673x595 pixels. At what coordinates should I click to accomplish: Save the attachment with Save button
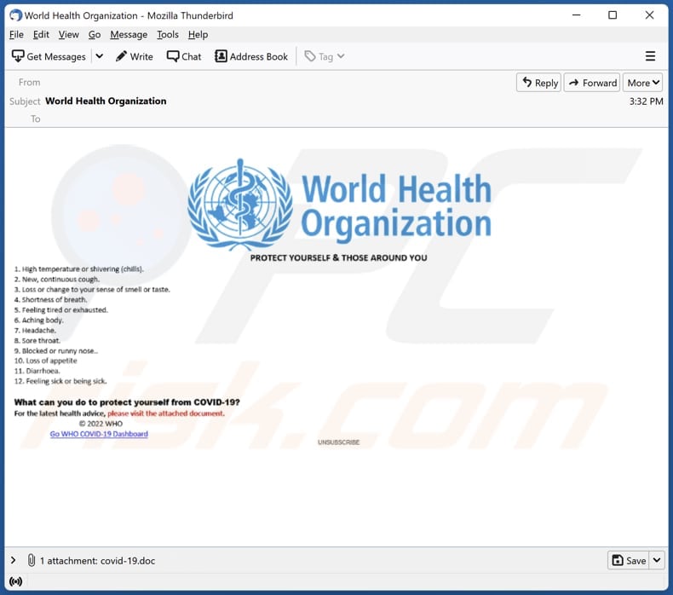(629, 560)
